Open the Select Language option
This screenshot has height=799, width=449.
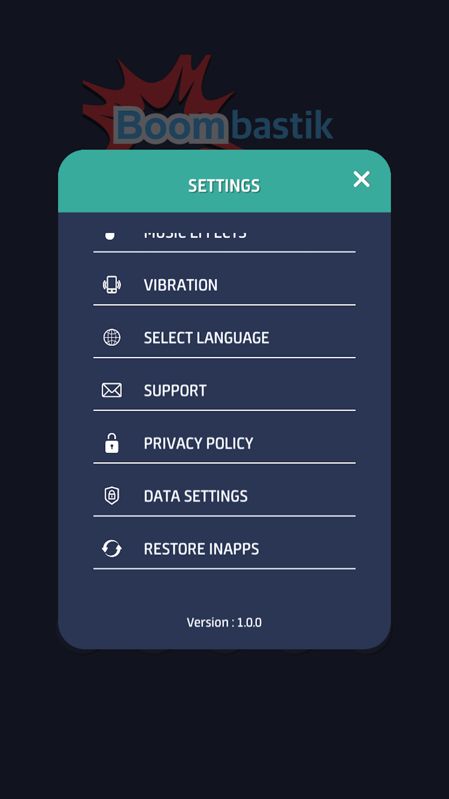206,338
